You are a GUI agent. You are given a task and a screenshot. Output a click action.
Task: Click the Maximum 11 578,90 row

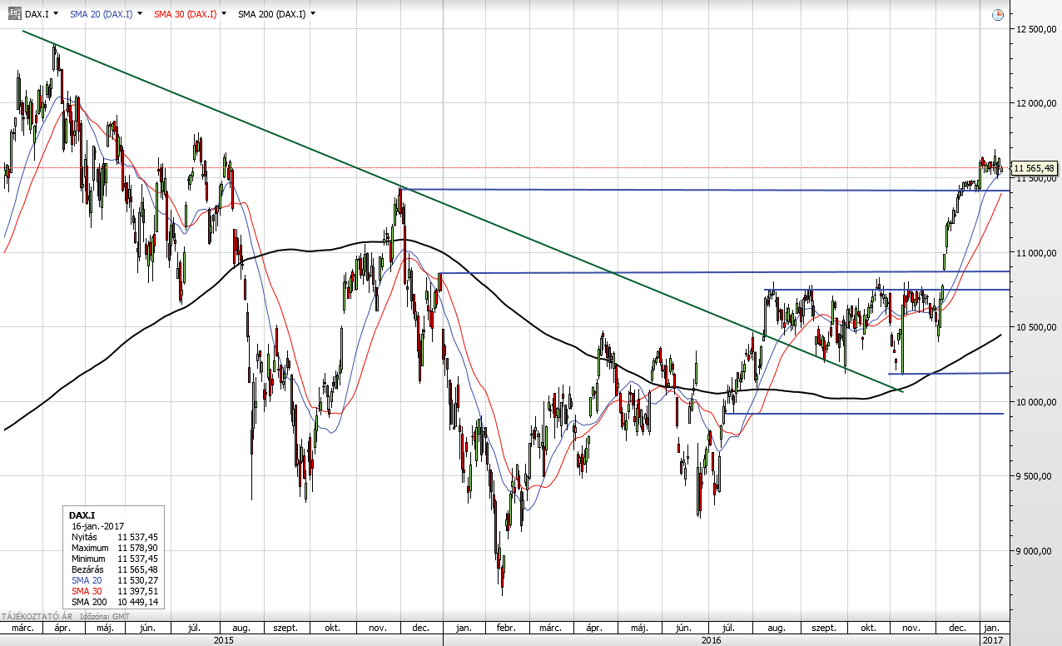pos(115,548)
